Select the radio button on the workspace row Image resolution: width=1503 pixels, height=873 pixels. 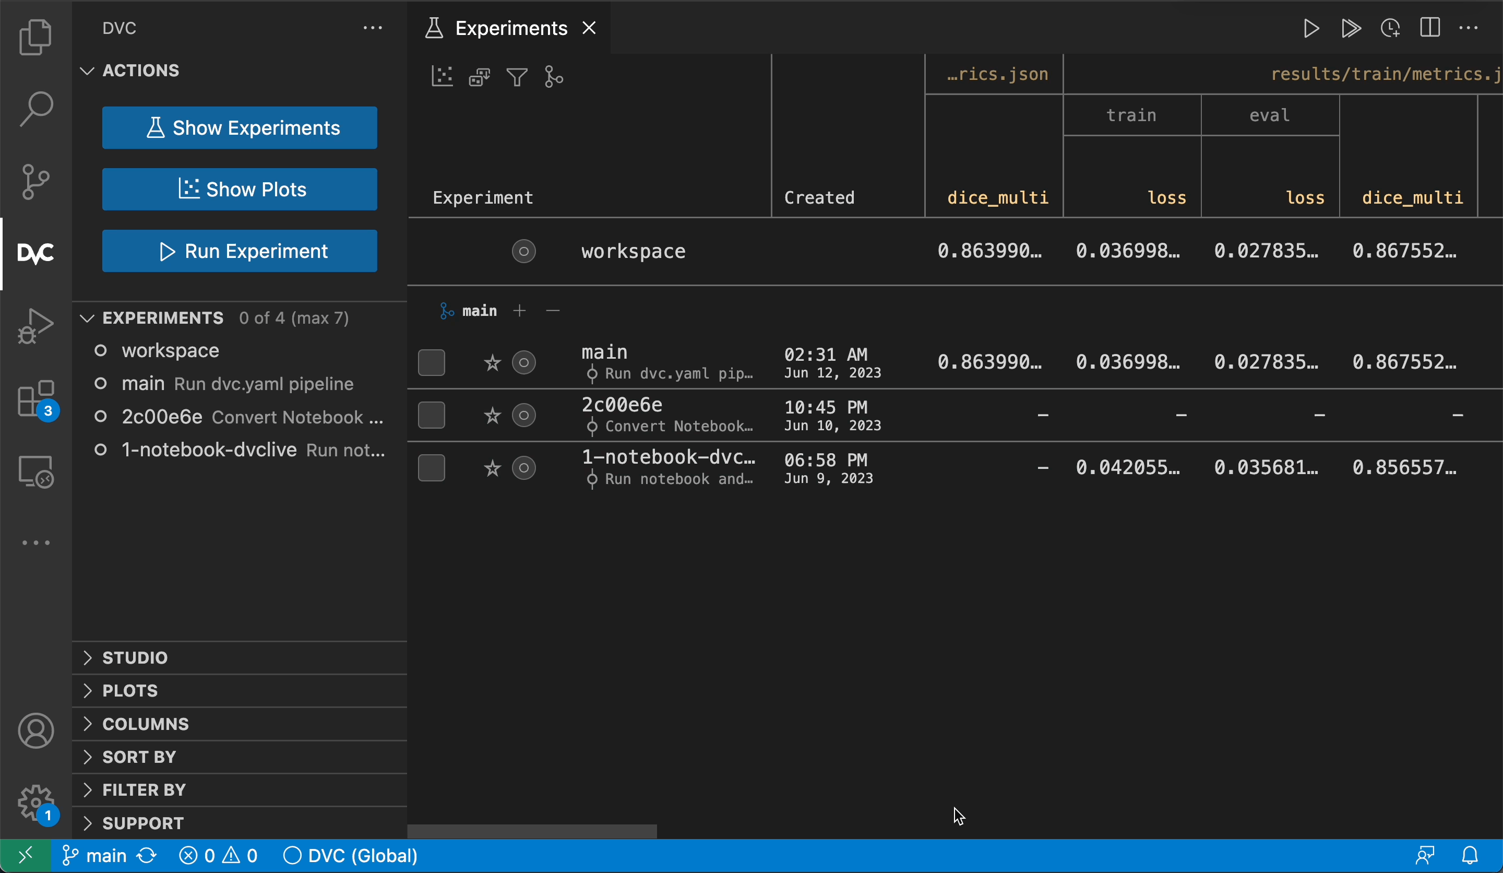tap(523, 251)
